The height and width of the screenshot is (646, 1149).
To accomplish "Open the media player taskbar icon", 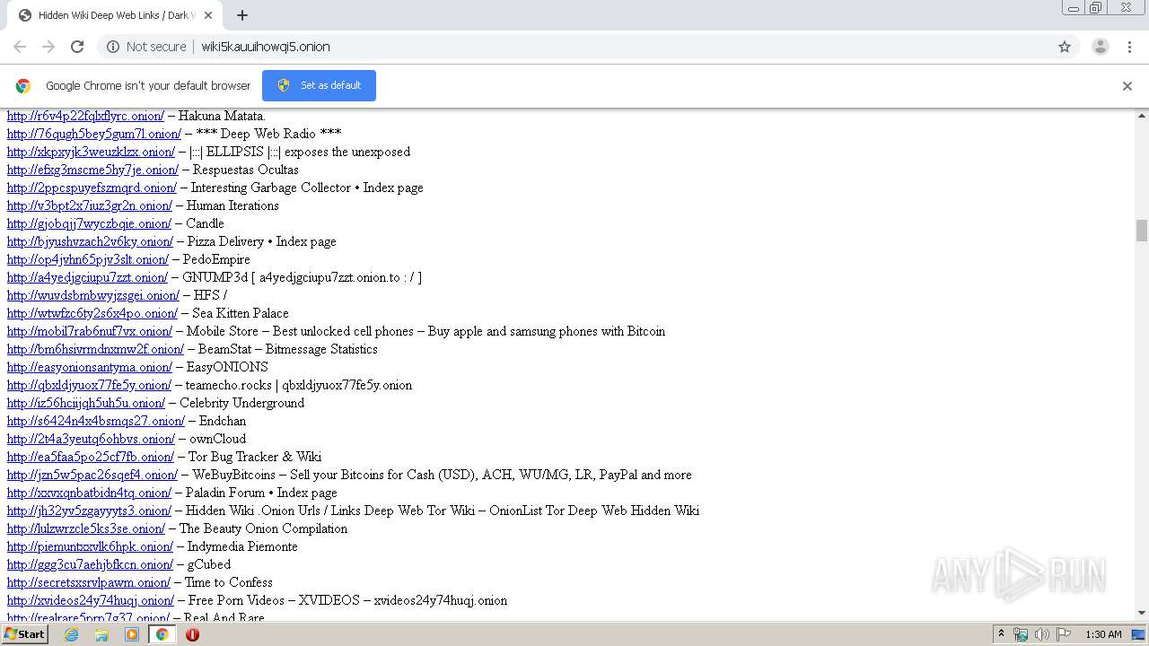I will (x=132, y=634).
